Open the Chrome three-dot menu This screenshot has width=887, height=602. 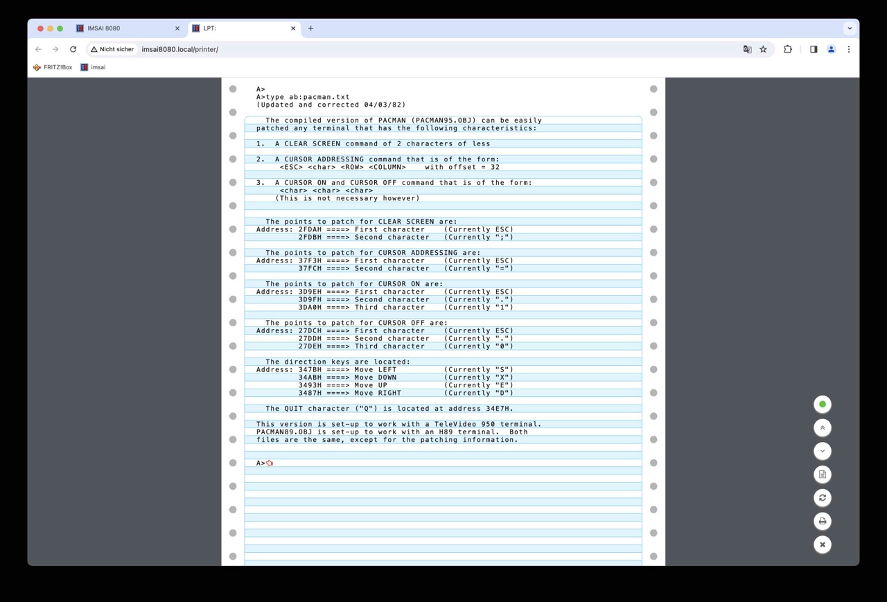(849, 49)
